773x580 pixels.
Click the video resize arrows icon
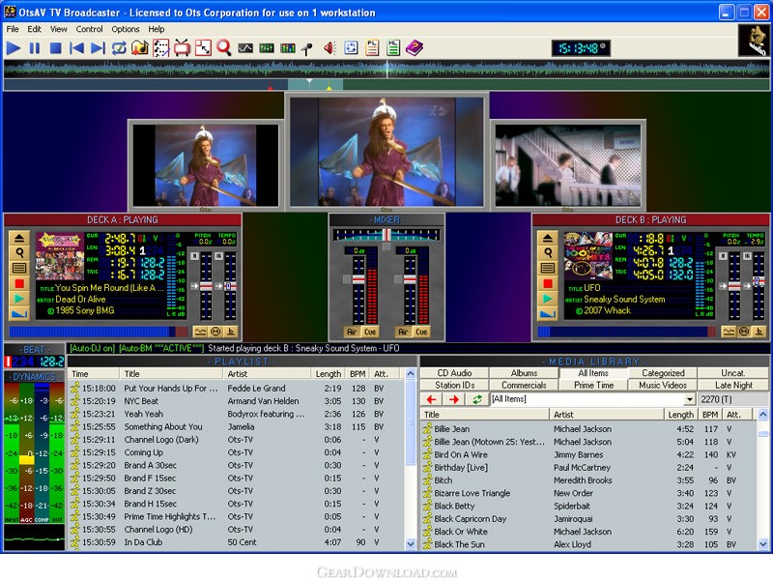pyautogui.click(x=203, y=47)
